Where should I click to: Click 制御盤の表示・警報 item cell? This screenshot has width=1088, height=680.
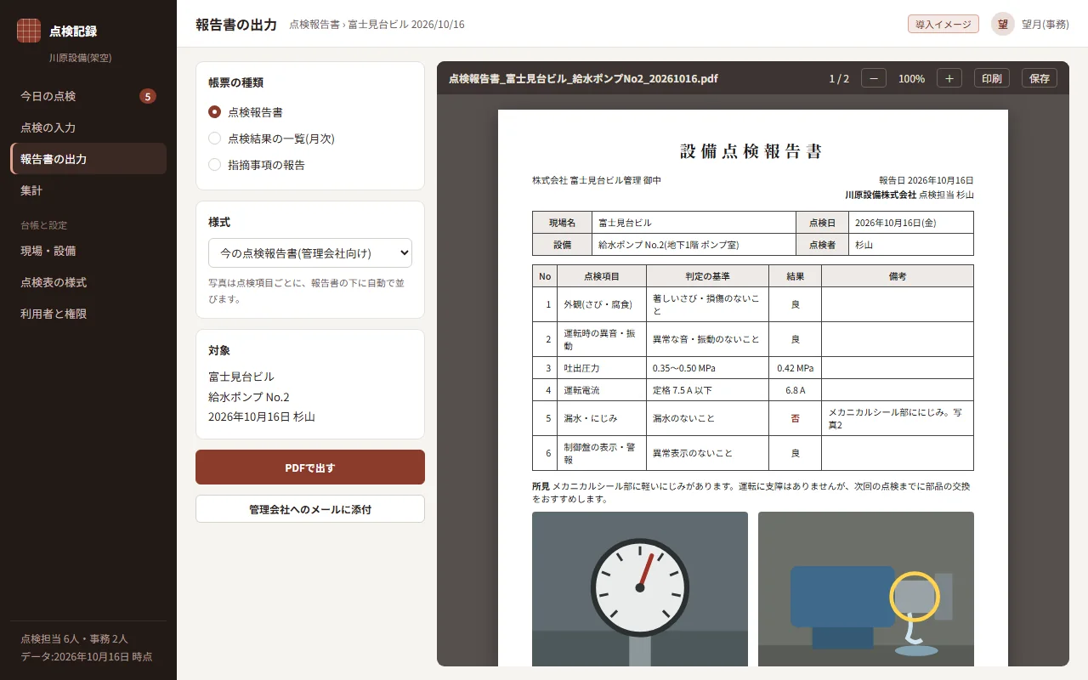point(602,453)
